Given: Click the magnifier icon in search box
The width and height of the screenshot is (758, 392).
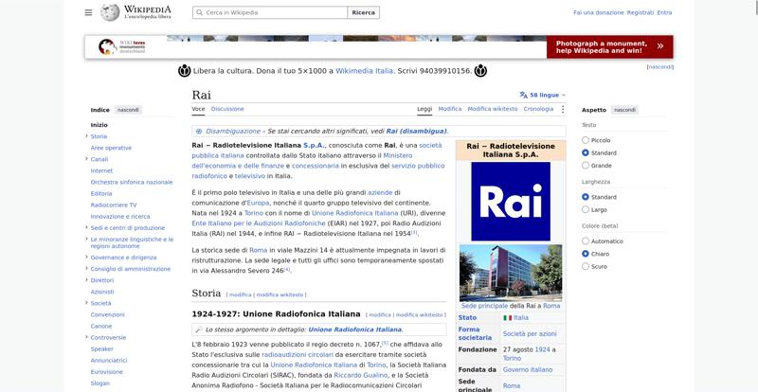Looking at the screenshot, I should [x=199, y=12].
